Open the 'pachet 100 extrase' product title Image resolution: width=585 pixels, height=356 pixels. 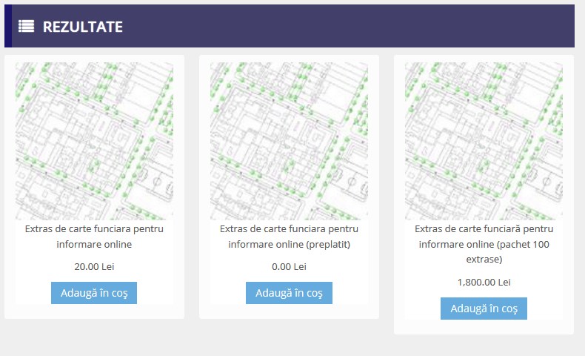(x=484, y=244)
